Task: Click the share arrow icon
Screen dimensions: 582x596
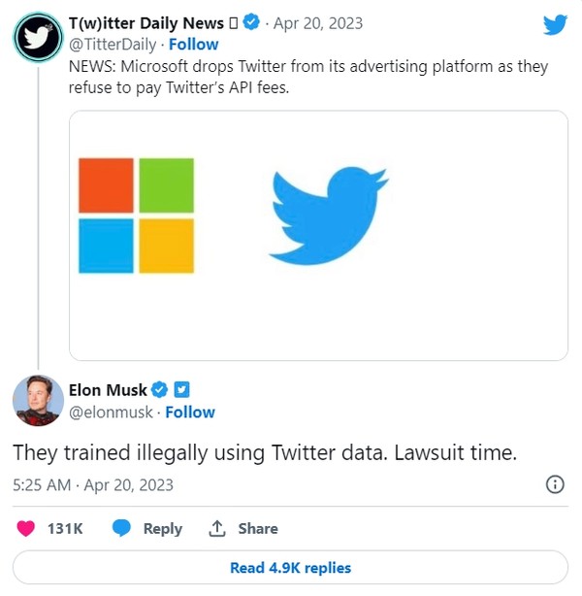Action: coord(217,528)
